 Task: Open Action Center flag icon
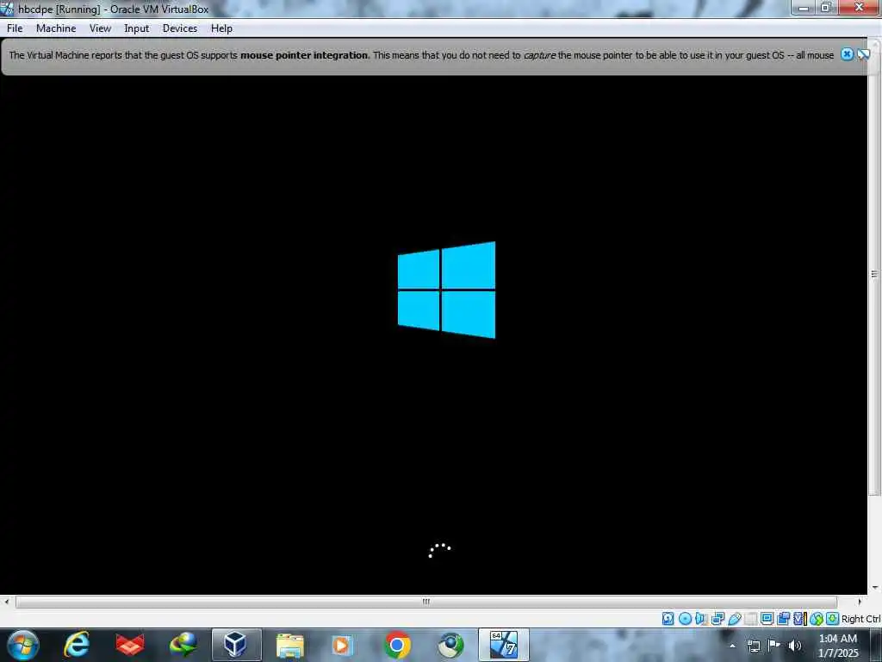click(774, 646)
